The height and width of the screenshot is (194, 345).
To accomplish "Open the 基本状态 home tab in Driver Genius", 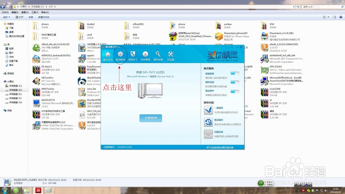I will (x=108, y=56).
